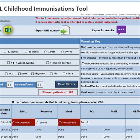Click the red MenB 4+w Overdue cell

click(x=69, y=122)
